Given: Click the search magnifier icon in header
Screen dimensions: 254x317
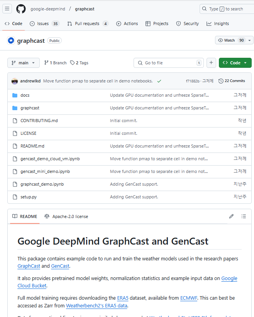Looking at the screenshot, I should click(x=204, y=9).
